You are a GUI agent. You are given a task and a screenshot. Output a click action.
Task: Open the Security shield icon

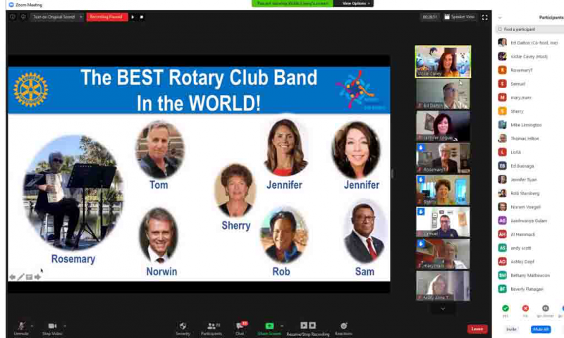click(x=183, y=326)
